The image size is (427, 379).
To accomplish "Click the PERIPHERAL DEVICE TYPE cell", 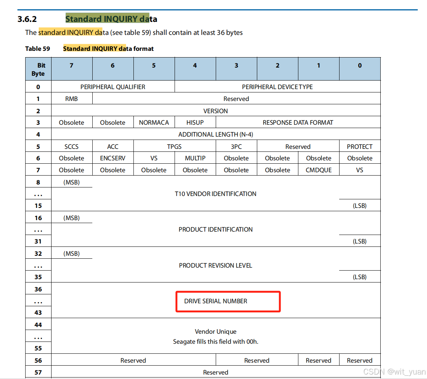I will [277, 86].
